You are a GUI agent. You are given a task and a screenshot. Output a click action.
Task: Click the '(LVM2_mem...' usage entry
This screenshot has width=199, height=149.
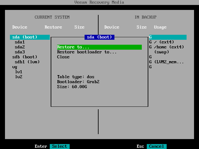click(169, 62)
